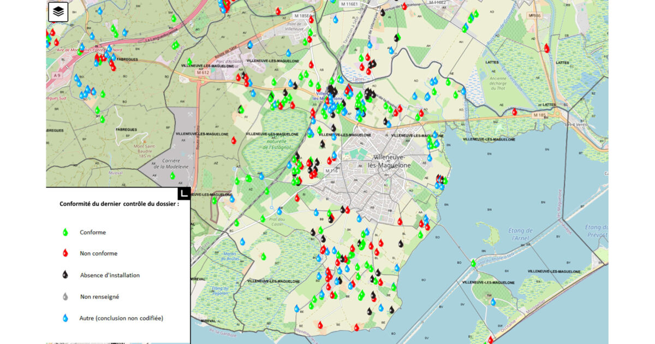Open the map layers switcher
655x344 pixels.
coord(58,11)
